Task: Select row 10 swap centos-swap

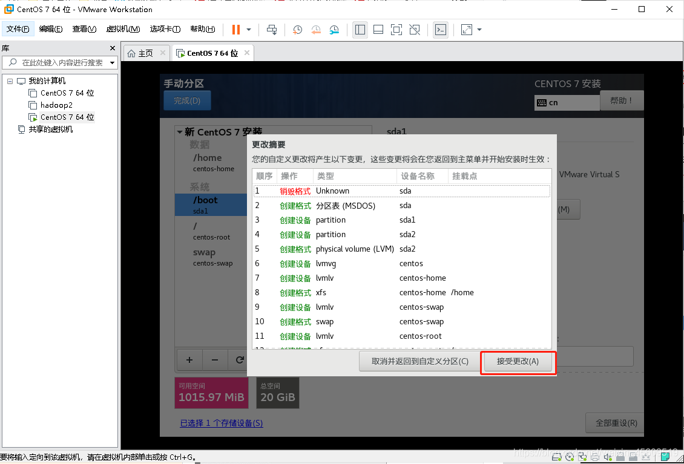Action: (x=401, y=322)
